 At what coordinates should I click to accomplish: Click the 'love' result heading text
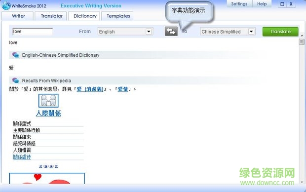(13, 42)
